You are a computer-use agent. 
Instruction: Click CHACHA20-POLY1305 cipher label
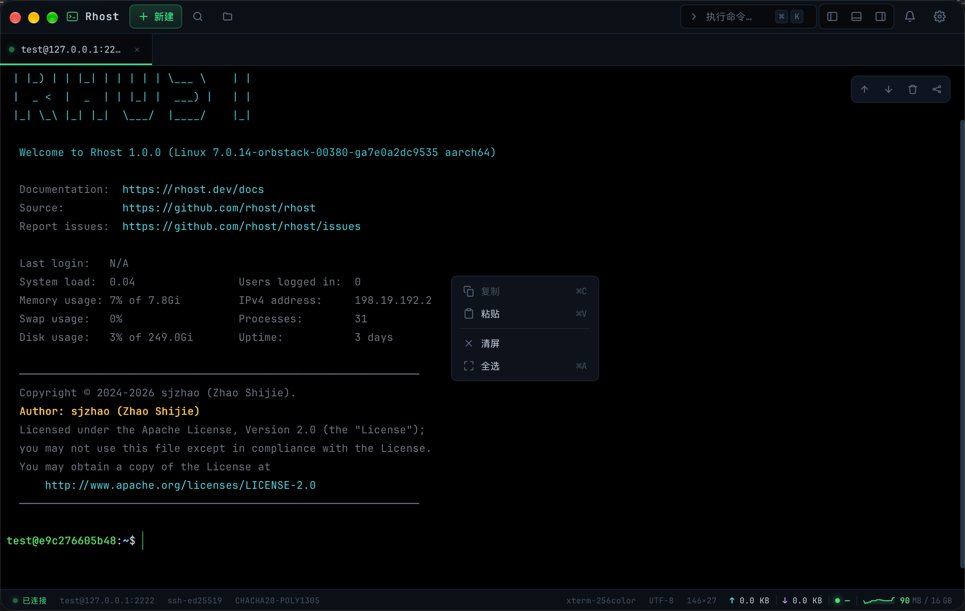click(277, 601)
